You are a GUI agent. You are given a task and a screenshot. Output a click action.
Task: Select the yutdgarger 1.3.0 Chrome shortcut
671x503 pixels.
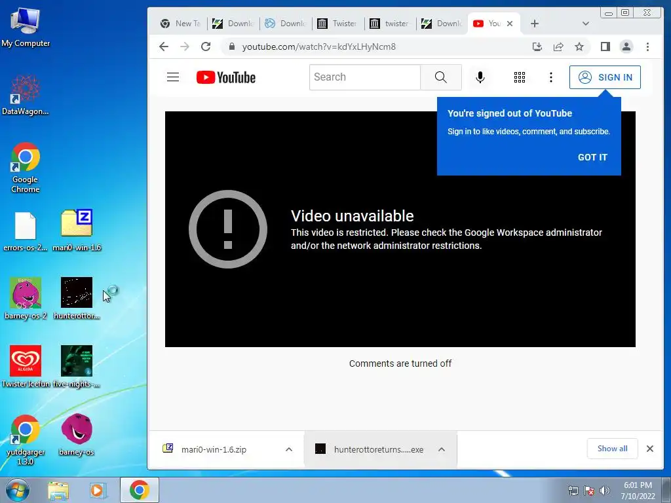click(26, 439)
